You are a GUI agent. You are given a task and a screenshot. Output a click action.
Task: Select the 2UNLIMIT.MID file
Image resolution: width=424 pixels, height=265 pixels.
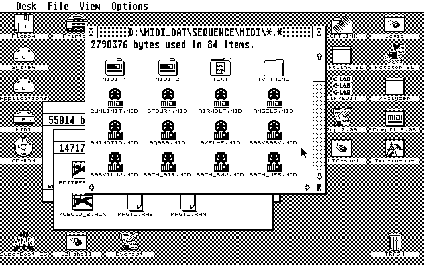click(115, 98)
